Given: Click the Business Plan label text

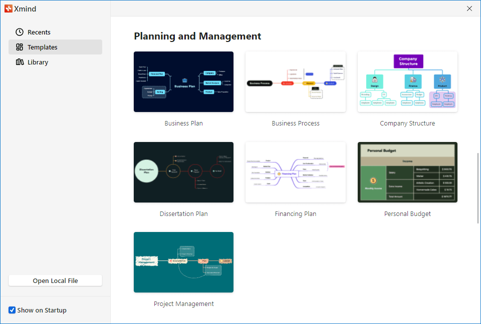Looking at the screenshot, I should [x=183, y=123].
